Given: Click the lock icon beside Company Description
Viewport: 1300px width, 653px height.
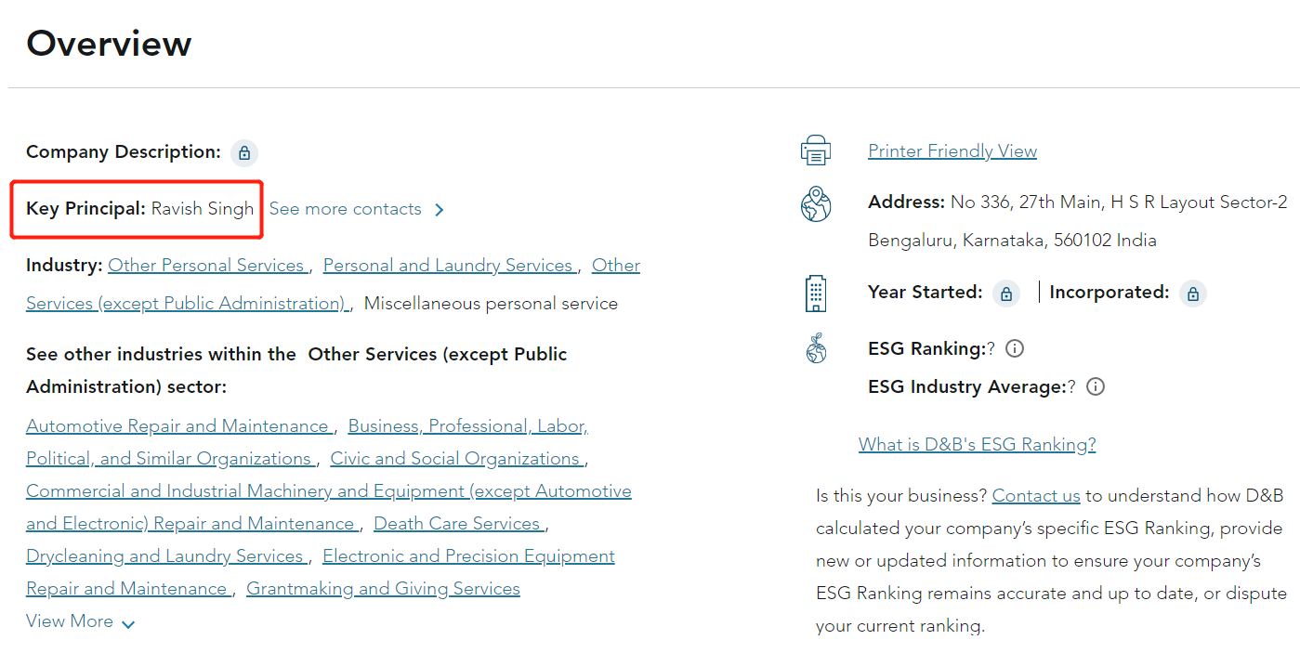Looking at the screenshot, I should (x=243, y=152).
